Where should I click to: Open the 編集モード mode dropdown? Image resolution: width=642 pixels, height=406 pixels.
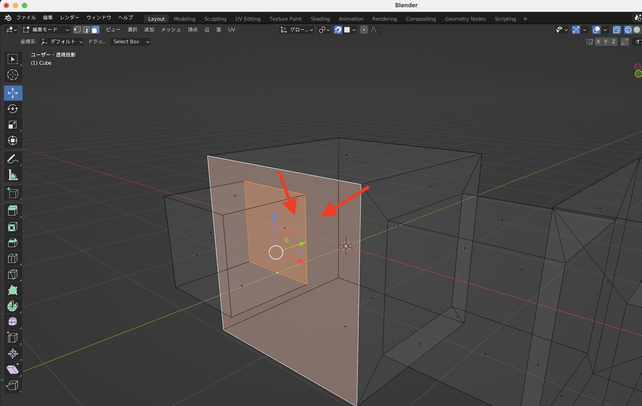(46, 30)
